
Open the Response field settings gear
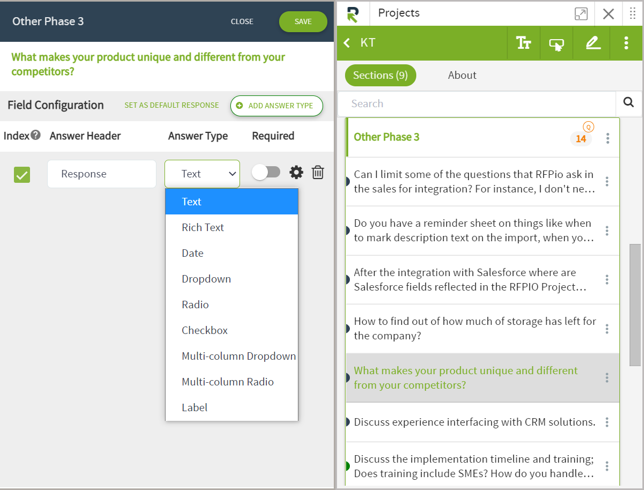[296, 172]
